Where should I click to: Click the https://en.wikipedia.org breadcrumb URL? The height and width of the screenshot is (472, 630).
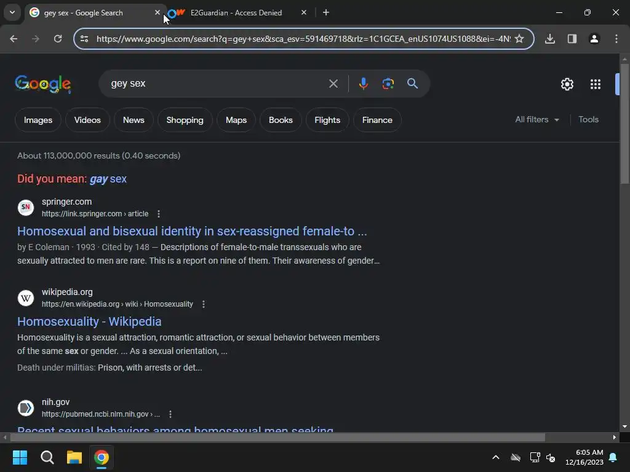point(118,304)
